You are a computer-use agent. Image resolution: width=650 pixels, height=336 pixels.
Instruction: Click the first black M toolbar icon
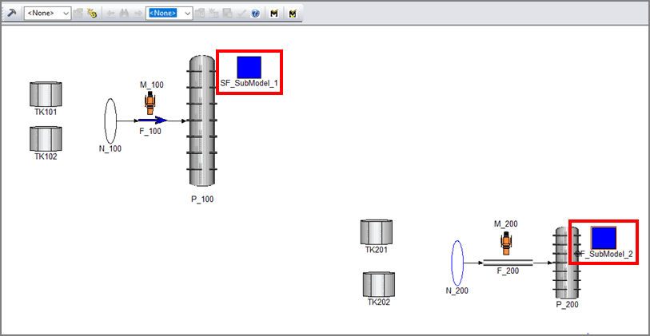[x=273, y=14]
